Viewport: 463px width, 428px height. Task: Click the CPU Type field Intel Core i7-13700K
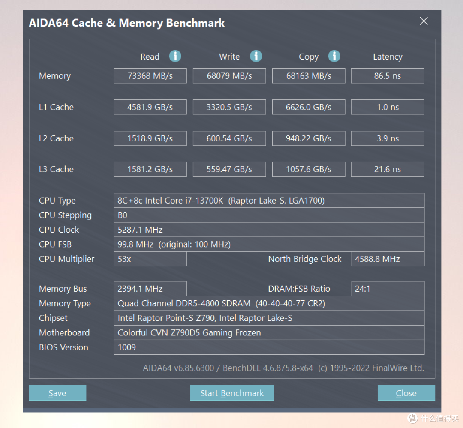(269, 201)
